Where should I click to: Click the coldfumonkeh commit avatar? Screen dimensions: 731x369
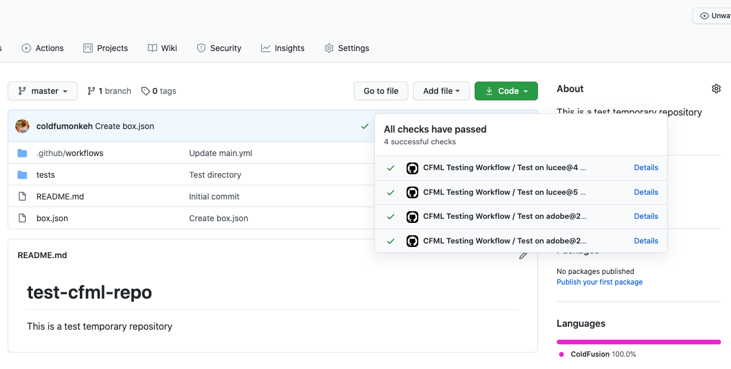[x=22, y=126]
